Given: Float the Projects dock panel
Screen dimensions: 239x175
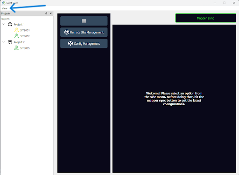Looking at the screenshot, I should coord(46,13).
